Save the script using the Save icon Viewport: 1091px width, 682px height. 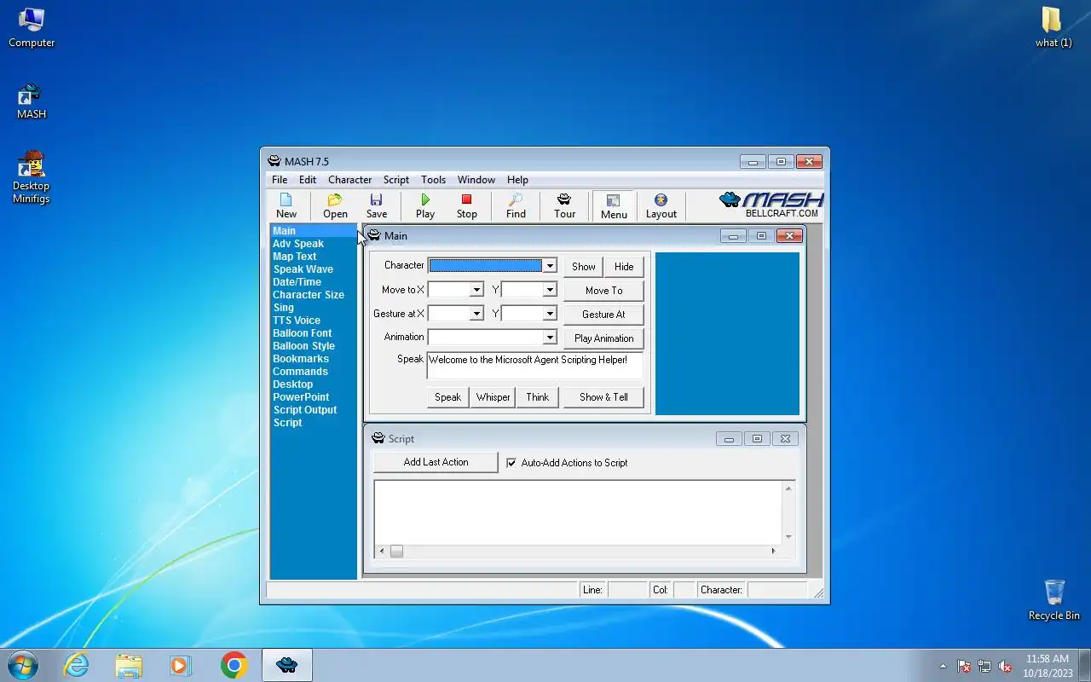point(376,205)
